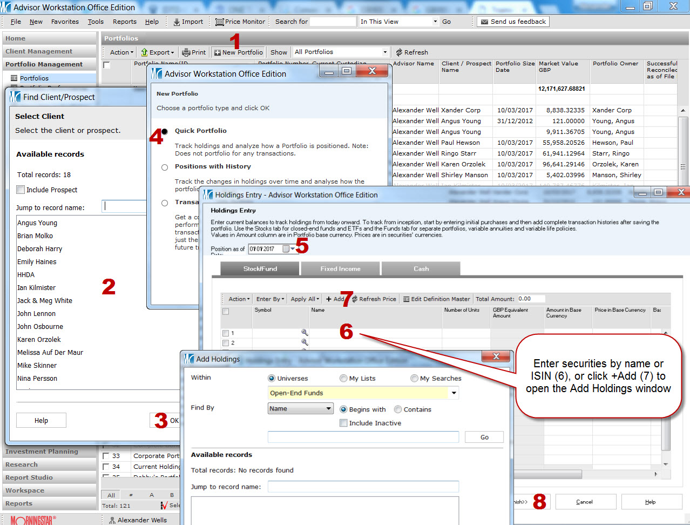Tick the Include Inactive checkbox
Image resolution: width=690 pixels, height=525 pixels.
343,423
